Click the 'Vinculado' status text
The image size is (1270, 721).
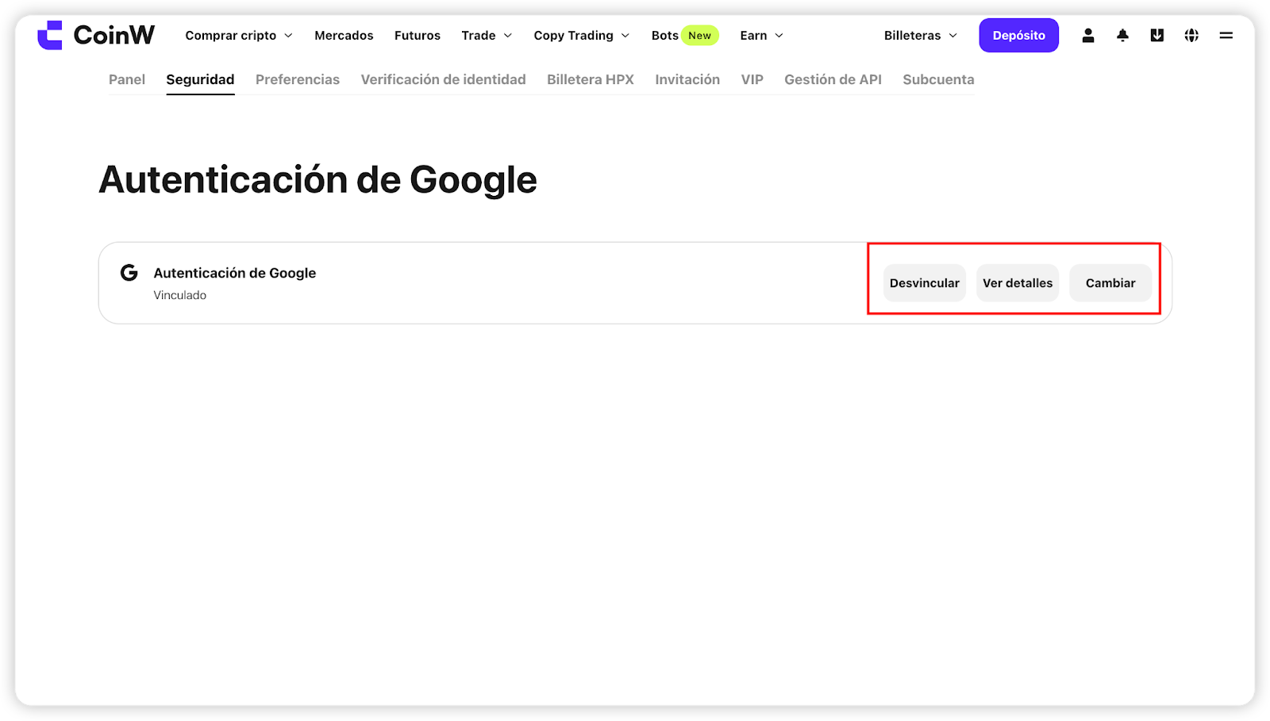[x=180, y=295]
